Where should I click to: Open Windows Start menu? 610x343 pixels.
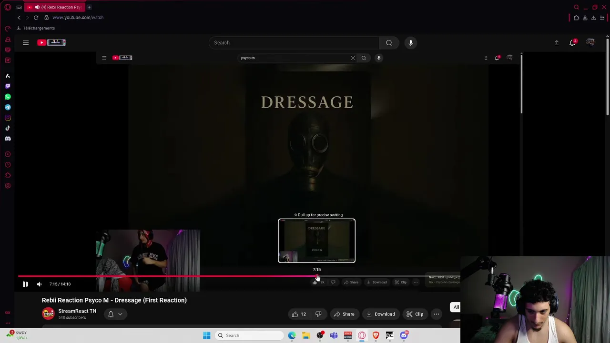[x=206, y=335]
